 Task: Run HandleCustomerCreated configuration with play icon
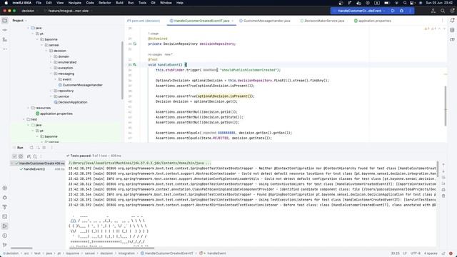[393, 11]
